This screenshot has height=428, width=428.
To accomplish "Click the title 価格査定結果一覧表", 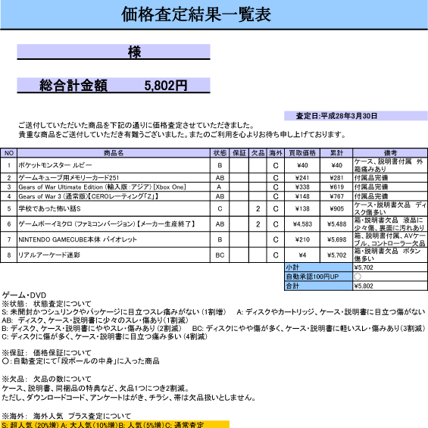I will point(196,14).
